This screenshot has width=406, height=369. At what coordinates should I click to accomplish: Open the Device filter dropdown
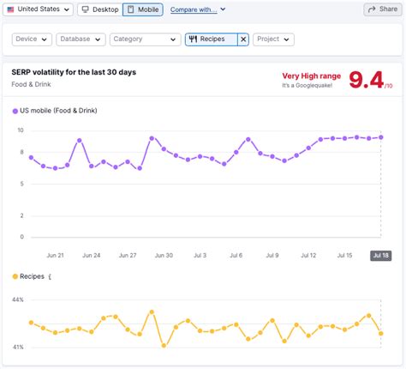[32, 39]
